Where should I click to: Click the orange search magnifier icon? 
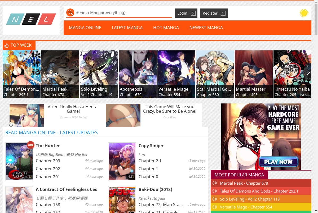click(70, 12)
